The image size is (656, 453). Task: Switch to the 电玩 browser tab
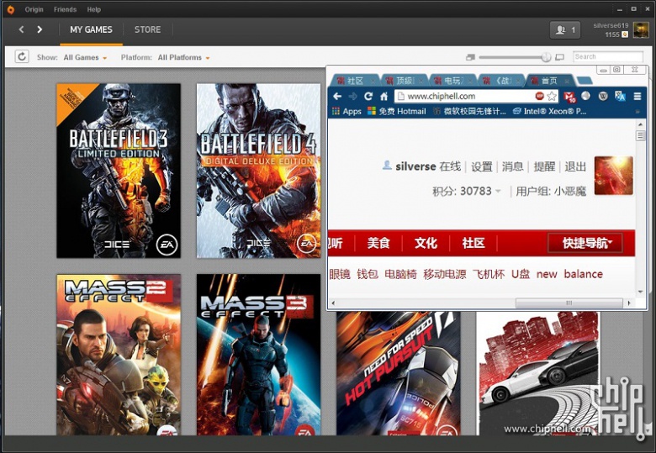(x=452, y=80)
